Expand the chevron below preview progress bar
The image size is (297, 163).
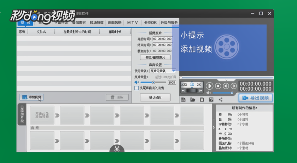click(226, 80)
